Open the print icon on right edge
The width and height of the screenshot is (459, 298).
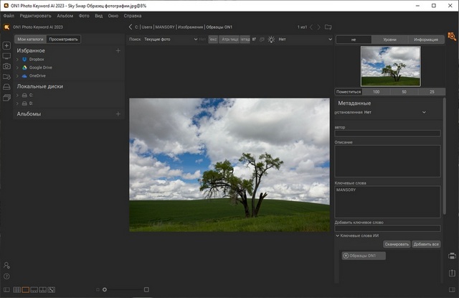tap(452, 256)
